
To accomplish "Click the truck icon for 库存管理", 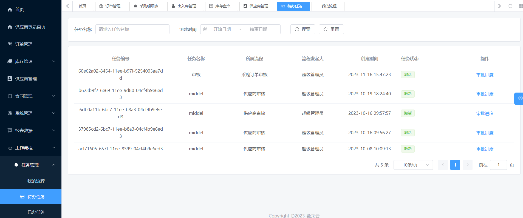I will tap(10, 61).
